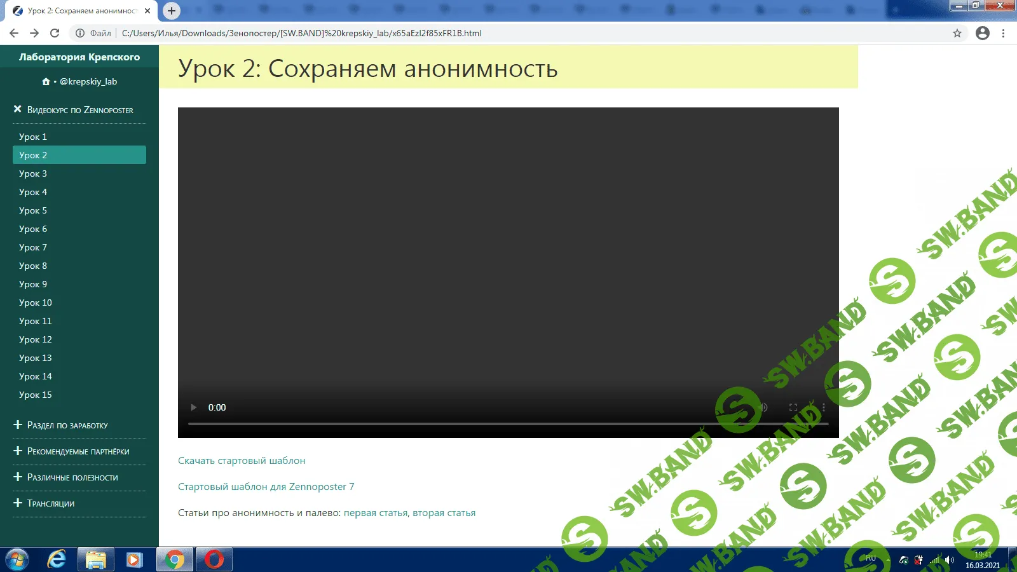Play the lesson video
Screen dimensions: 1017x572
[x=194, y=407]
